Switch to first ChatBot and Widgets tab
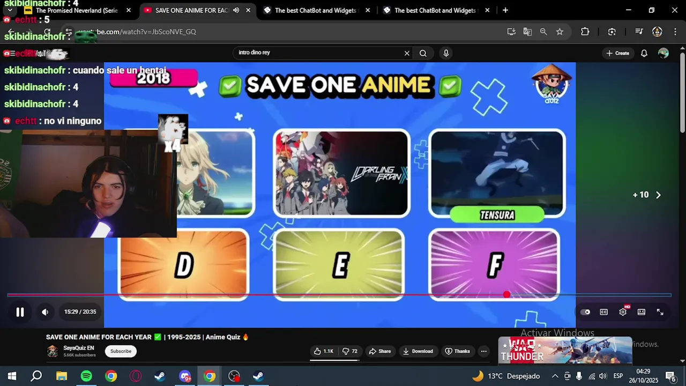The height and width of the screenshot is (386, 686). click(x=317, y=10)
